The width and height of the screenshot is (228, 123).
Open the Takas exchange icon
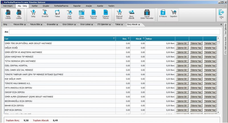pyautogui.click(x=57, y=13)
